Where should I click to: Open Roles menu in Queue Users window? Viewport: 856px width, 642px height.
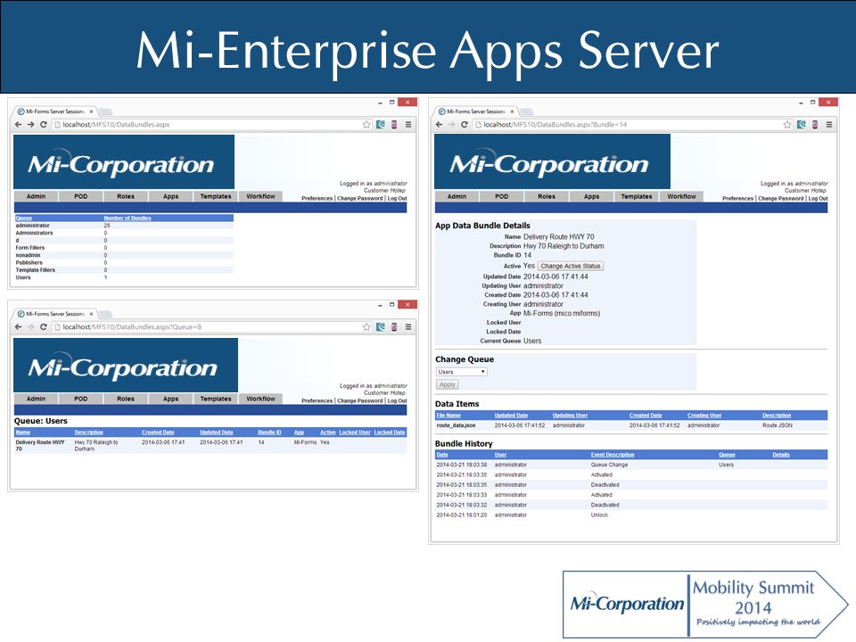click(126, 399)
